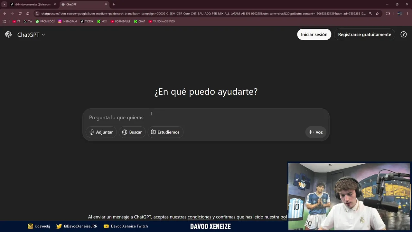The width and height of the screenshot is (412, 232).
Task: Open the CHAT bookmark
Action: (x=139, y=21)
